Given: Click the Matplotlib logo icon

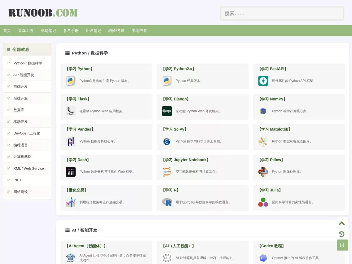Looking at the screenshot, I should 263,141.
